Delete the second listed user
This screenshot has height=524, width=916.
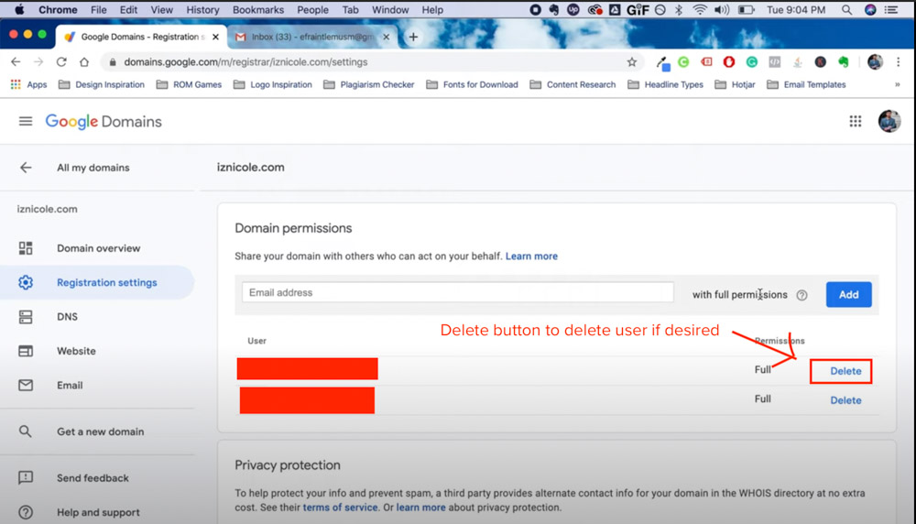[x=845, y=400]
